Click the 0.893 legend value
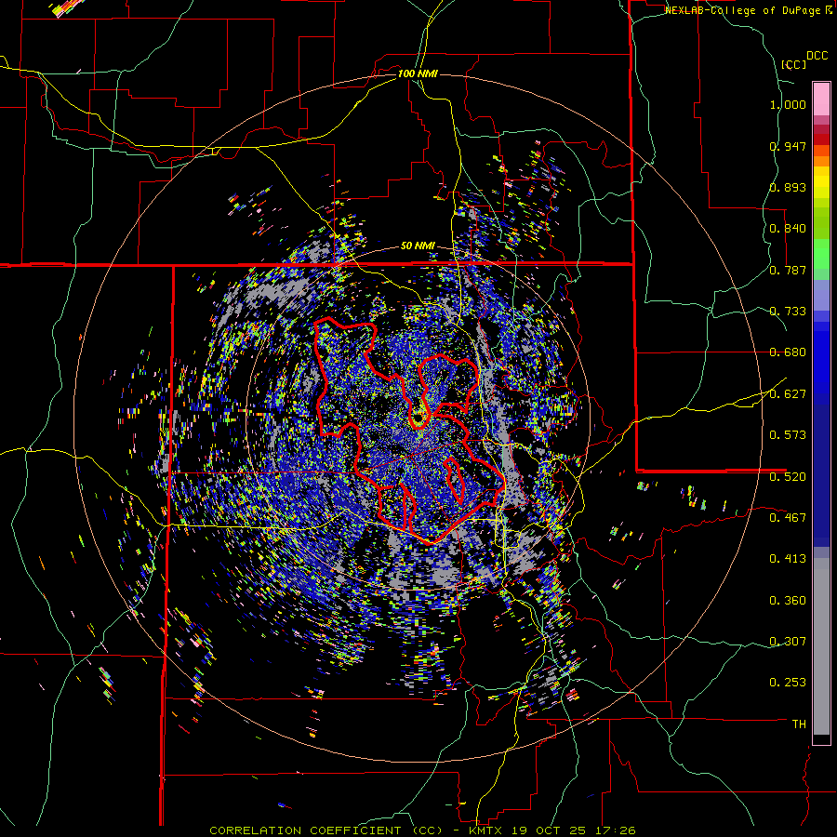This screenshot has width=837, height=837. point(788,187)
